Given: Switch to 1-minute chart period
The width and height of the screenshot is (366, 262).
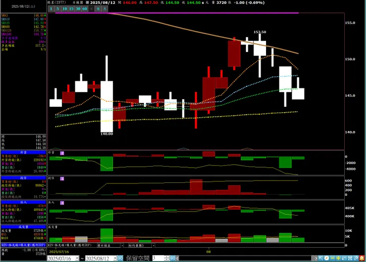Looking at the screenshot, I should [x=51, y=8].
